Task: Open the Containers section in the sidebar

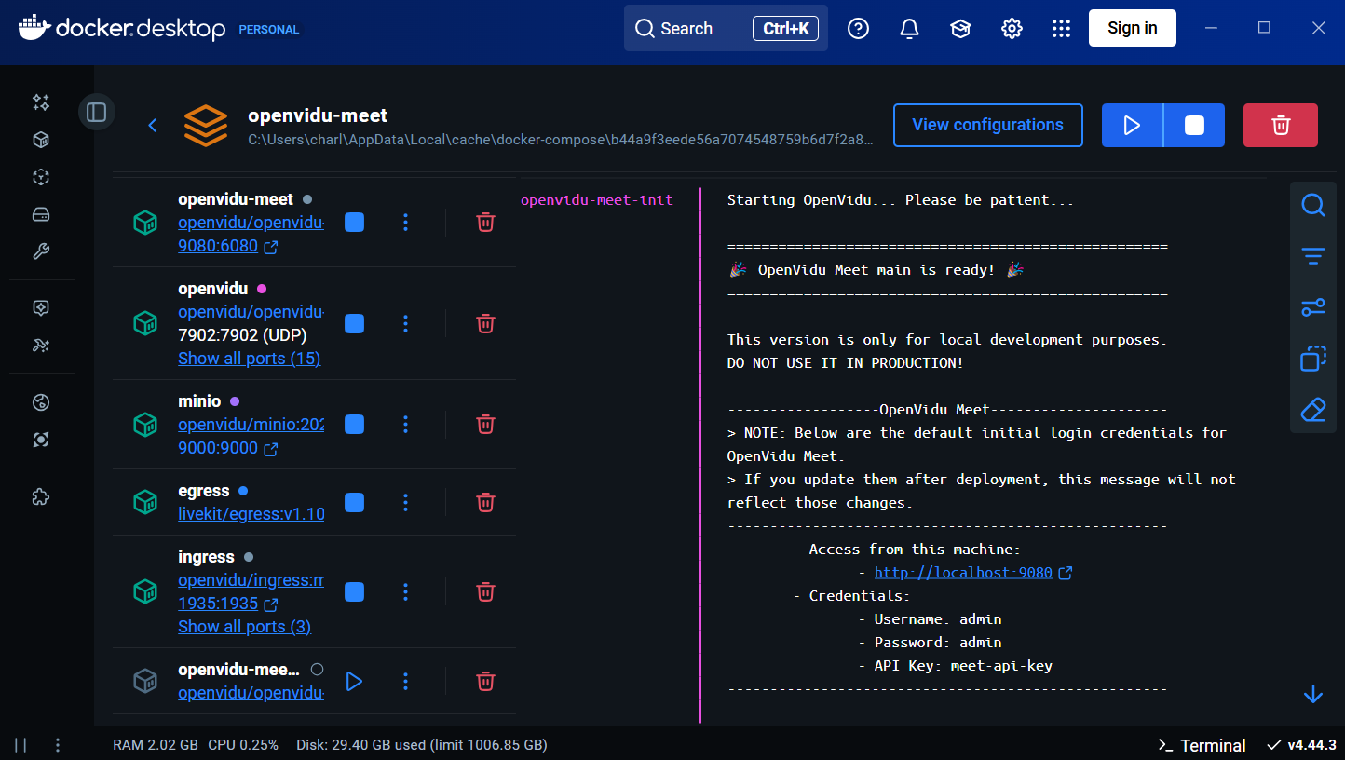Action: click(x=41, y=140)
